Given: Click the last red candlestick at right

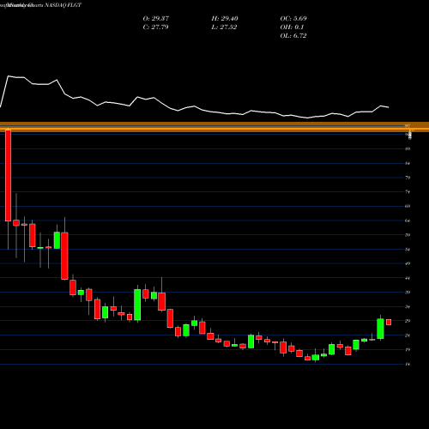Looking at the screenshot, I should pos(389,322).
